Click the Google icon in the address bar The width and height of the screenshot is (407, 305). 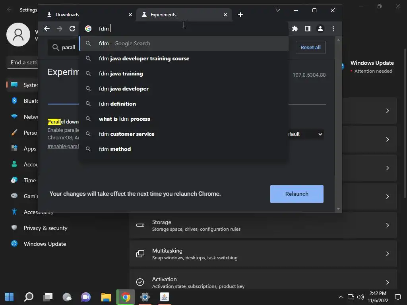[88, 29]
